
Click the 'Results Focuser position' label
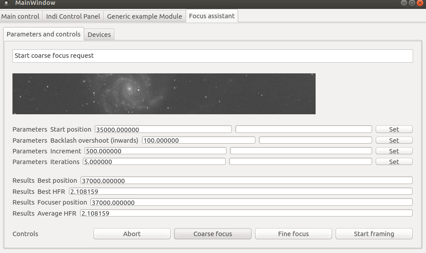coord(50,202)
